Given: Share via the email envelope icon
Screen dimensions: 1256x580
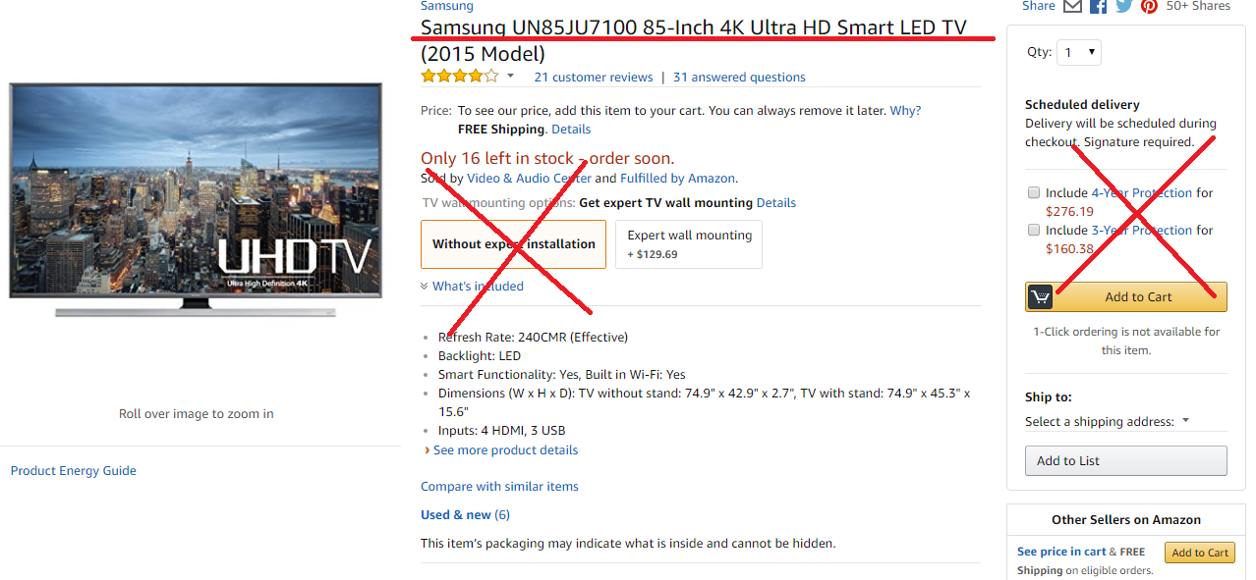Looking at the screenshot, I should pyautogui.click(x=1072, y=6).
